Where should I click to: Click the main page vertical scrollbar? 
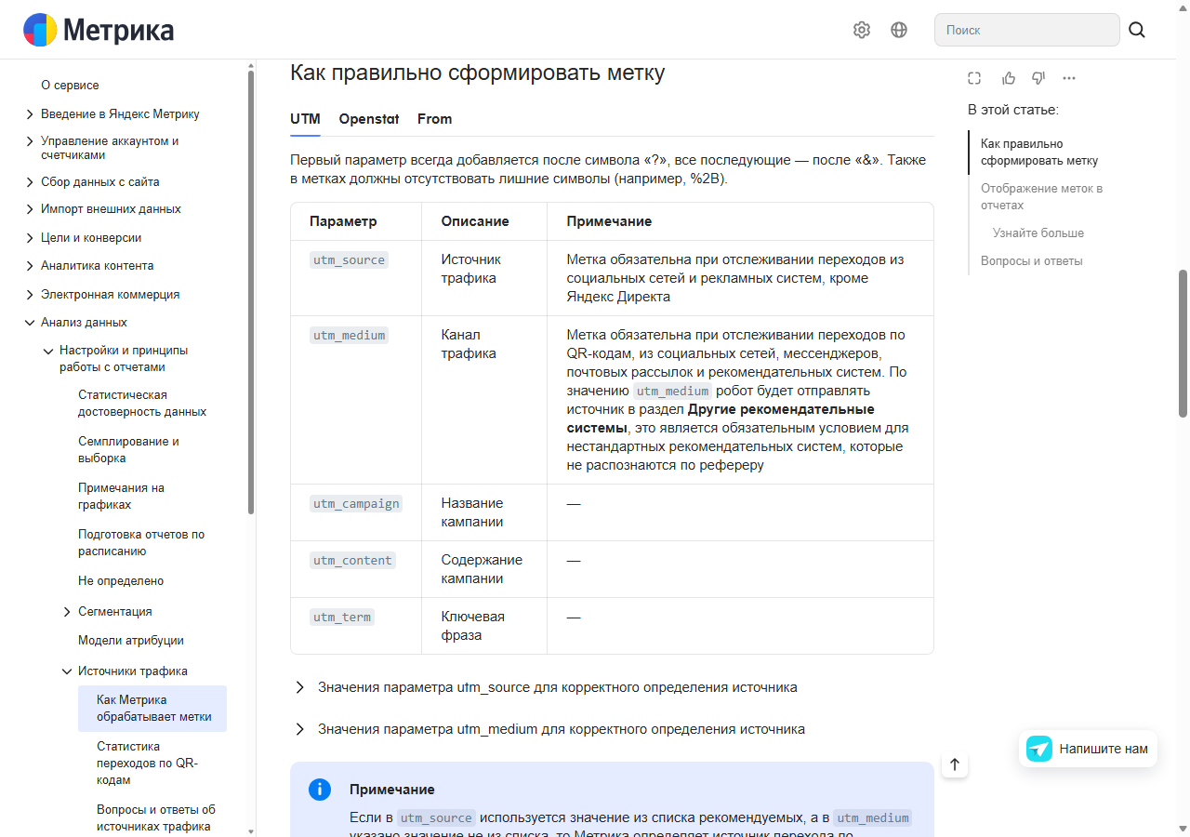tap(1183, 344)
